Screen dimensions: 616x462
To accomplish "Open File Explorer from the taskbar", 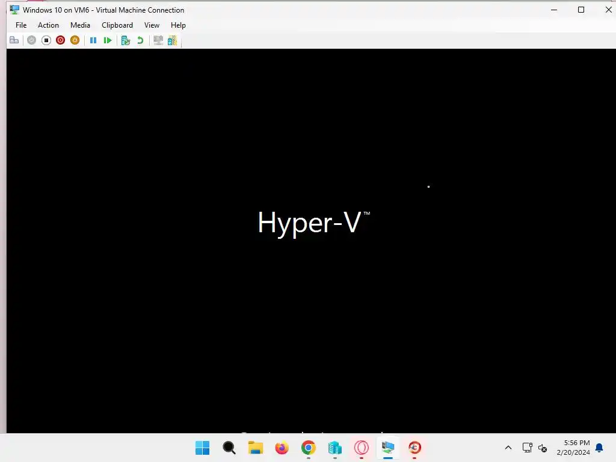I will [x=255, y=448].
